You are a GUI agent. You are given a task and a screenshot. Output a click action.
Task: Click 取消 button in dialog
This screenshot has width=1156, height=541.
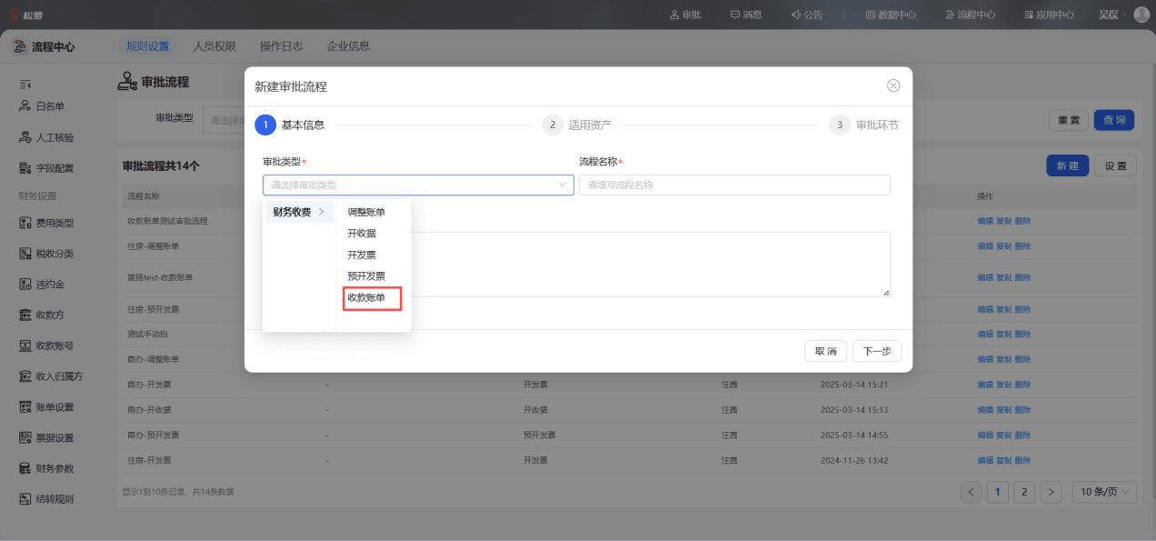[826, 351]
